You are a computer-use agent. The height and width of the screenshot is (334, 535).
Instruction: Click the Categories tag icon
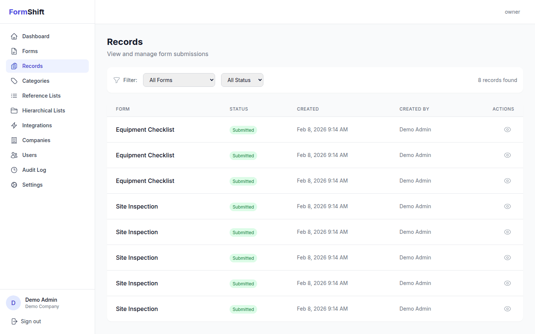tap(14, 81)
